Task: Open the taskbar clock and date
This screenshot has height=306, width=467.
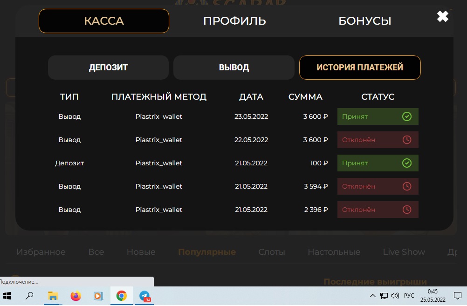Action: point(433,296)
